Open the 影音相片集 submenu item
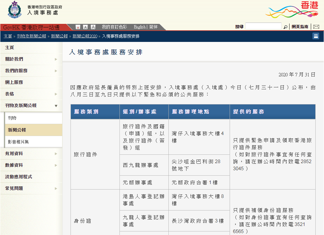This screenshot has height=235, width=324. (x=18, y=142)
